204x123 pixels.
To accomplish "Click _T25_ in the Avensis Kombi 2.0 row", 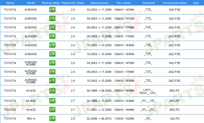I will (148, 63).
